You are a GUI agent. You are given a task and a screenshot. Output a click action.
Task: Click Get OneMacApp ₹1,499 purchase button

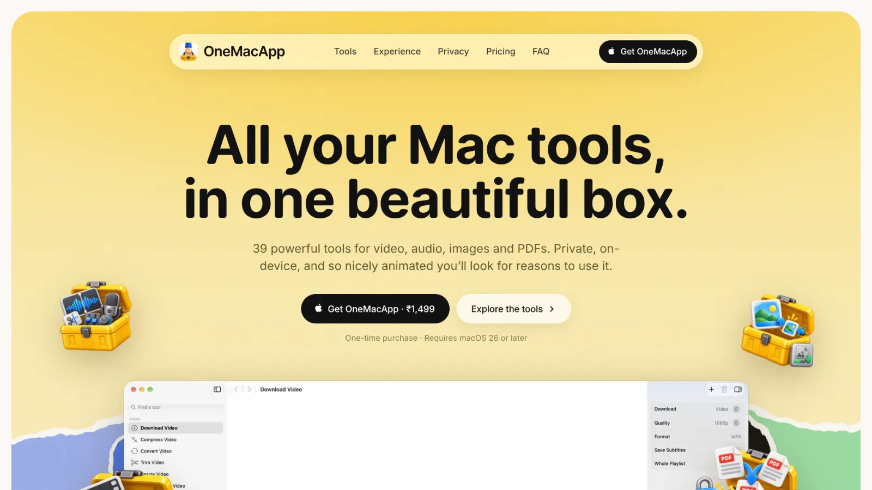coord(375,309)
